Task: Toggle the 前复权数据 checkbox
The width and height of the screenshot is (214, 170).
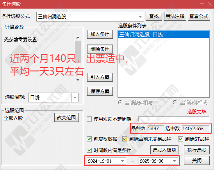Action: pos(89,139)
